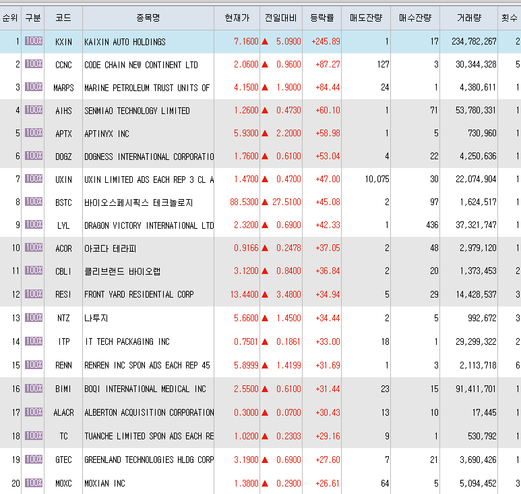The height and width of the screenshot is (494, 521).
Task: Click the GTEC ticker code
Action: tap(63, 460)
